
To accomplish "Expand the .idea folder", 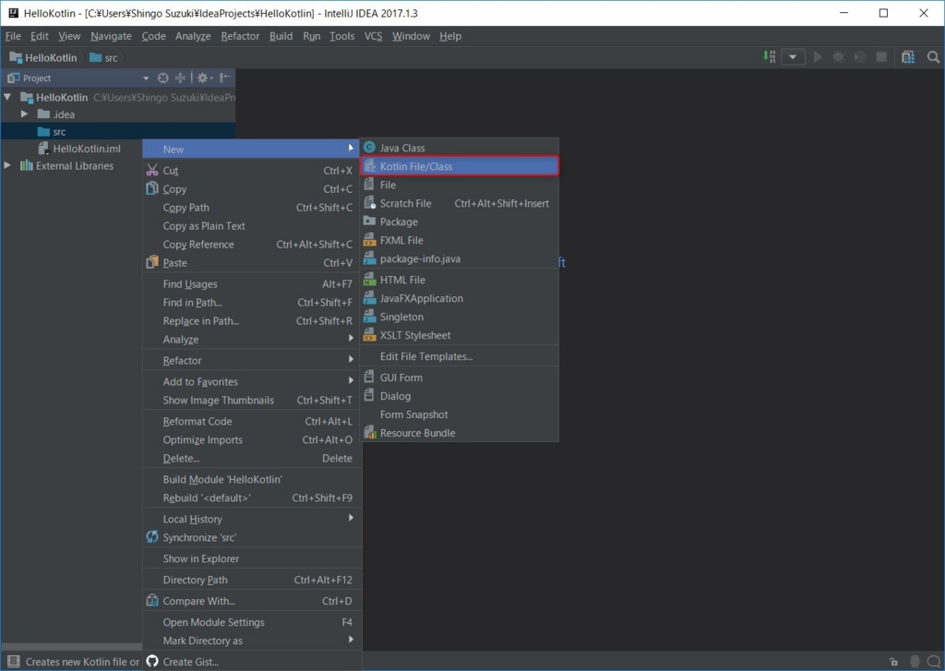I will [x=24, y=114].
